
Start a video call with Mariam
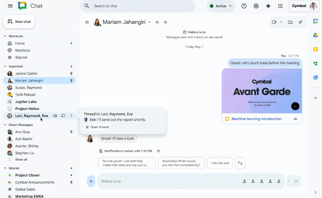click(274, 22)
